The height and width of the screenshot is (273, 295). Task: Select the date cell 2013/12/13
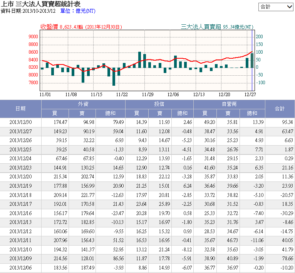coord(20,222)
